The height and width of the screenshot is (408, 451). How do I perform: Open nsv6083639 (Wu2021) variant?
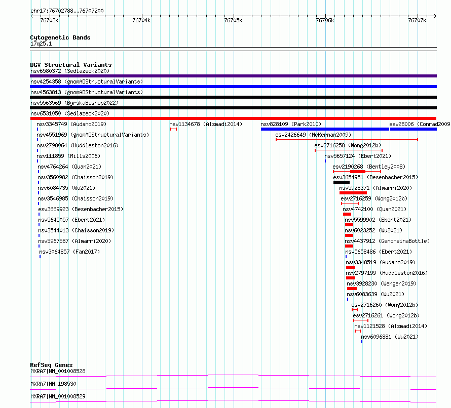(375, 294)
